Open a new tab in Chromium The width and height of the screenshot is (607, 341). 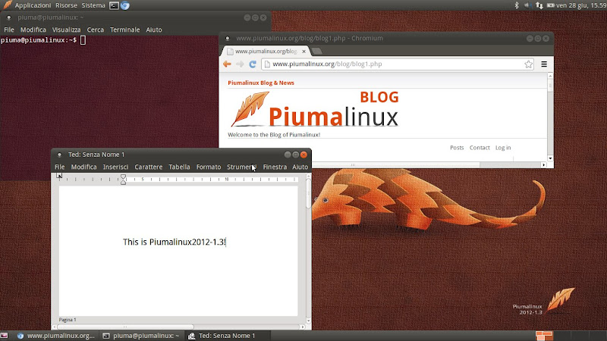(316, 51)
